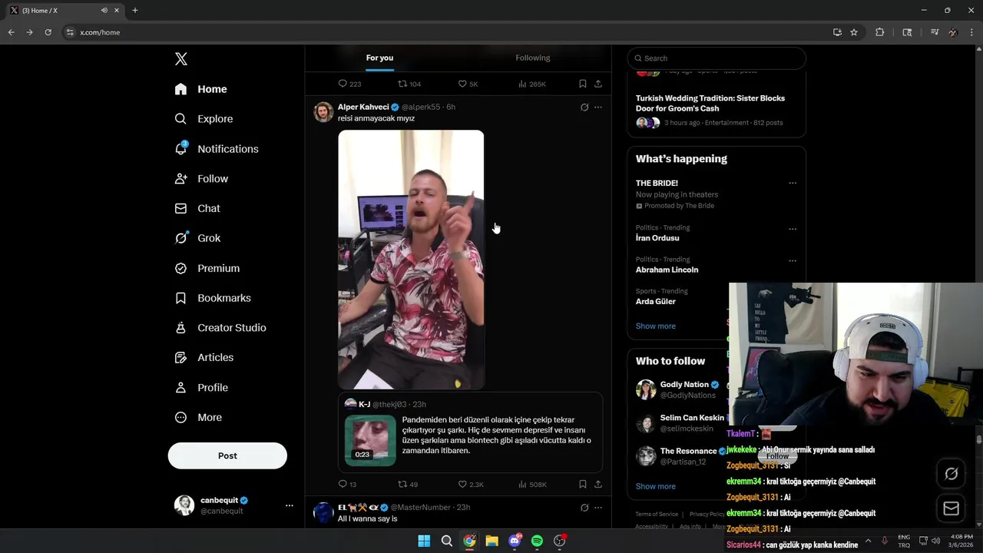Repost the post with 49 reposts
983x553 pixels.
(x=408, y=485)
